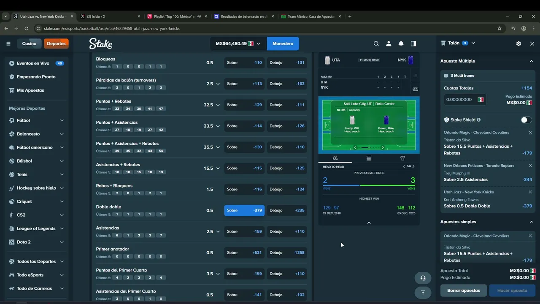Viewport: 540px width, 304px height.
Task: Switch to Casino tab
Action: [x=29, y=43]
